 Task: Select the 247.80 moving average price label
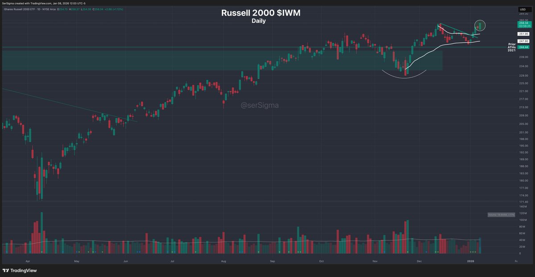click(x=523, y=41)
